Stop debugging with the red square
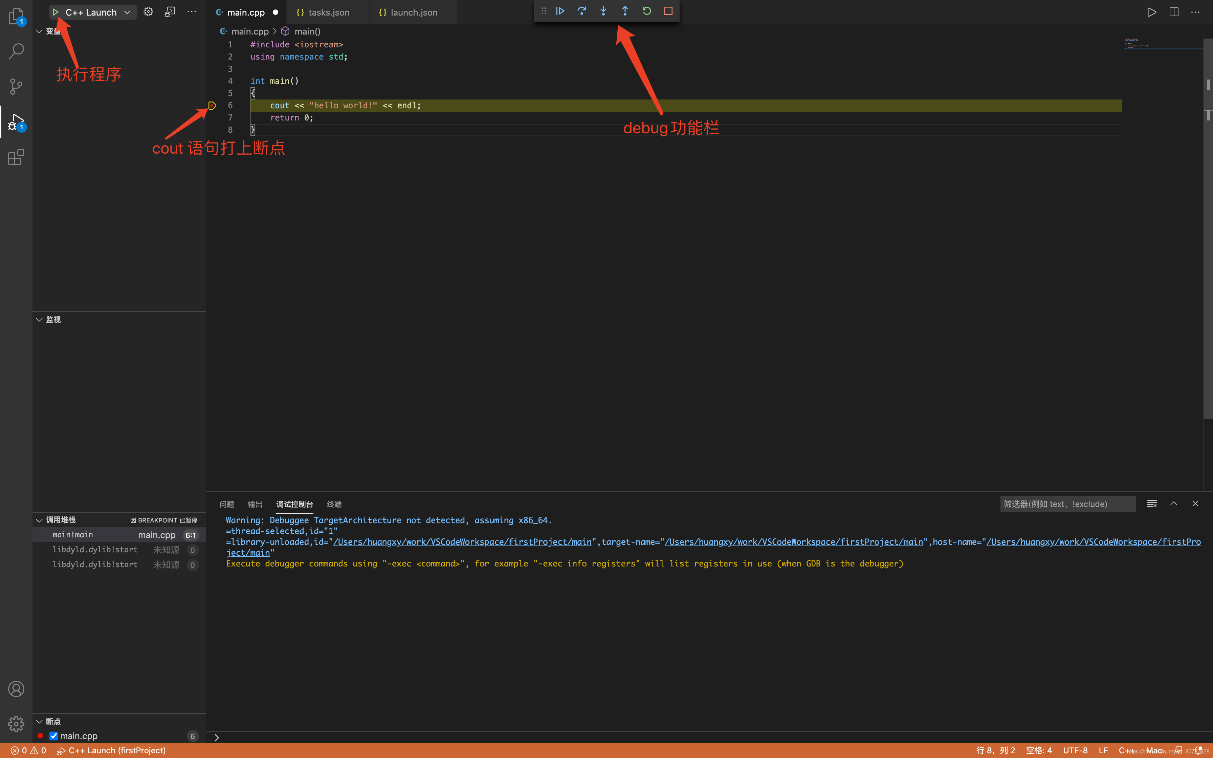Image resolution: width=1213 pixels, height=758 pixels. tap(668, 11)
